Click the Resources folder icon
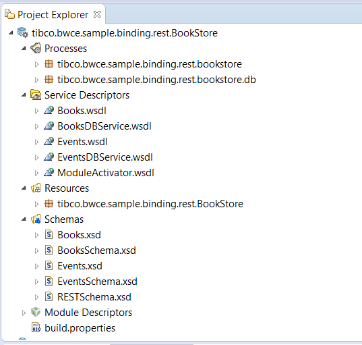The width and height of the screenshot is (362, 345). point(36,188)
